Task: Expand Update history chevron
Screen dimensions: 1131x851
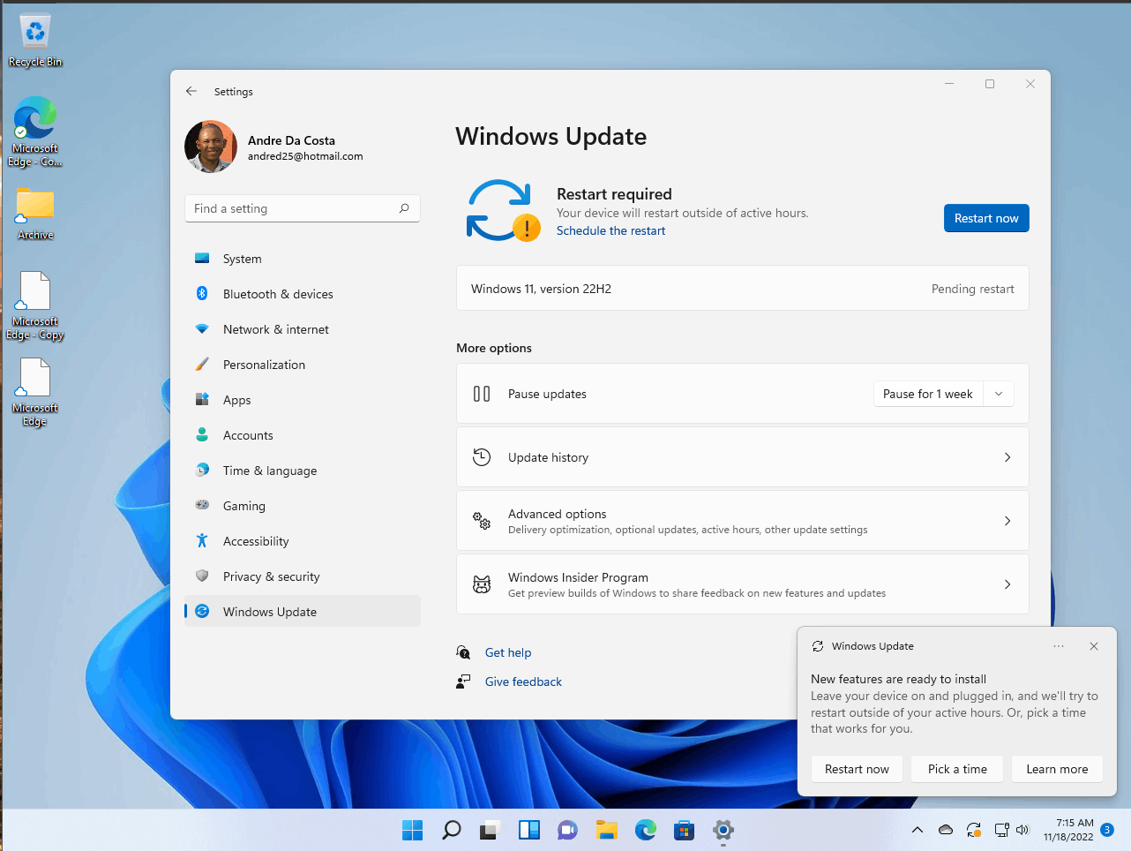Action: [x=1007, y=457]
